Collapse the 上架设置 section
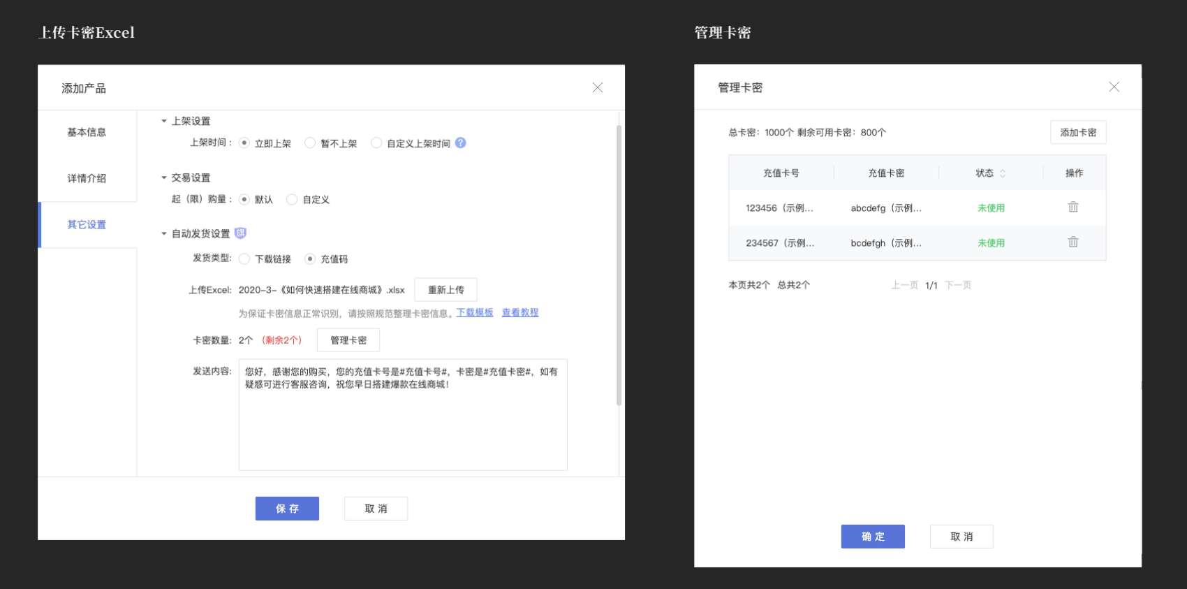This screenshot has height=589, width=1187. (164, 121)
